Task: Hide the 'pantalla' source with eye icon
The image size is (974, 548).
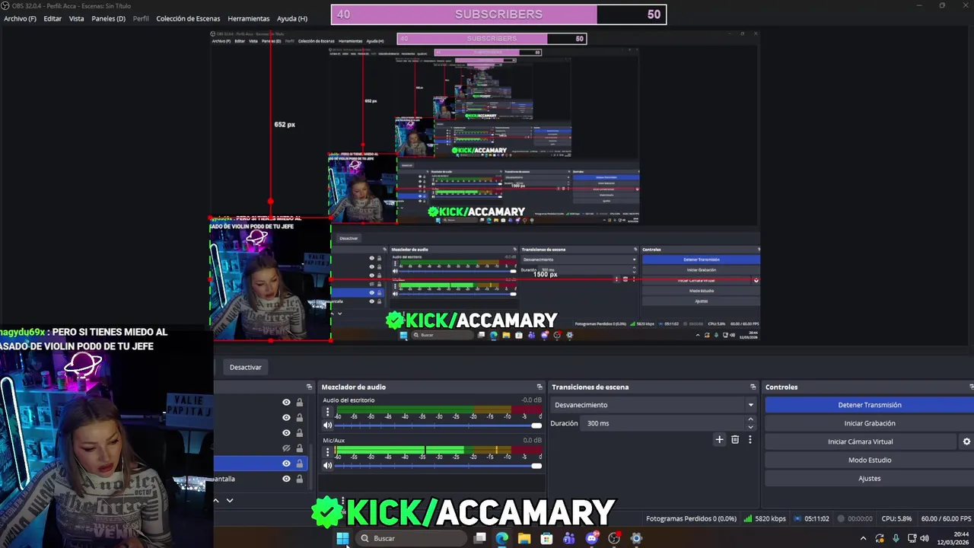Action: click(286, 479)
